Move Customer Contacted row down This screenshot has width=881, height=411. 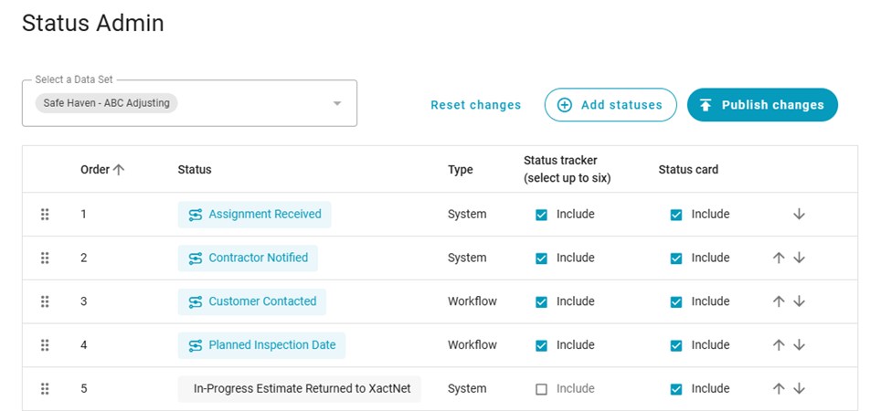pyautogui.click(x=799, y=301)
